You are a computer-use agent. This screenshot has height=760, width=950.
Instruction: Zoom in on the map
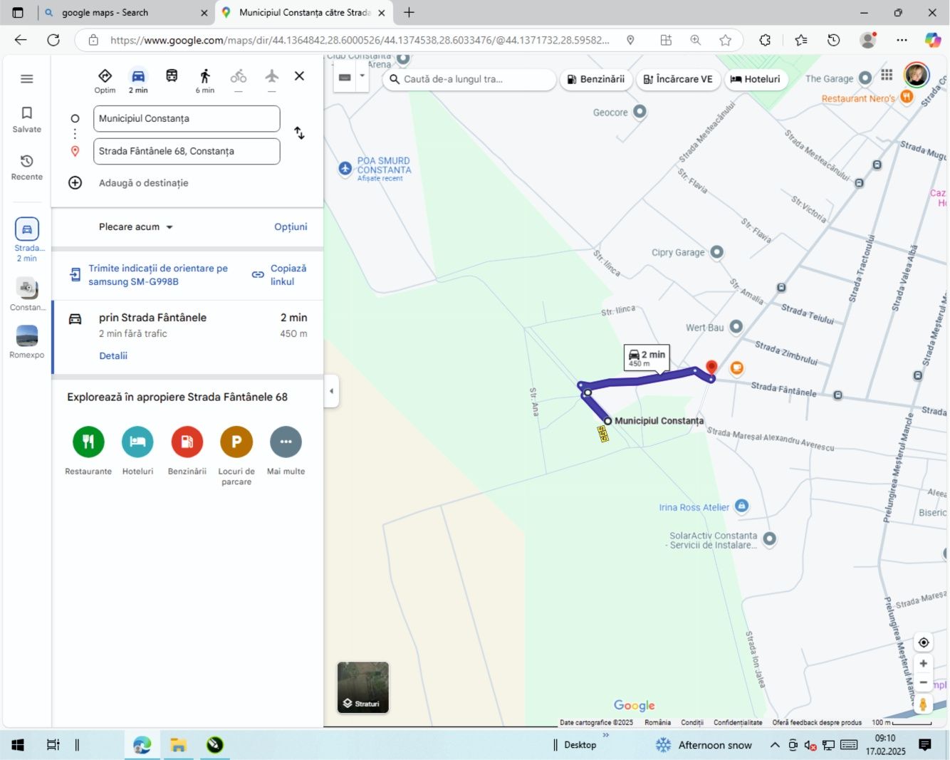(x=924, y=663)
